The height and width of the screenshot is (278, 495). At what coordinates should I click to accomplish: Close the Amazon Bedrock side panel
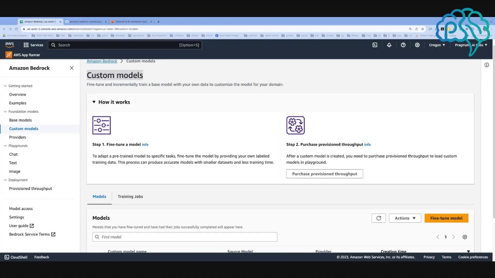tap(72, 68)
